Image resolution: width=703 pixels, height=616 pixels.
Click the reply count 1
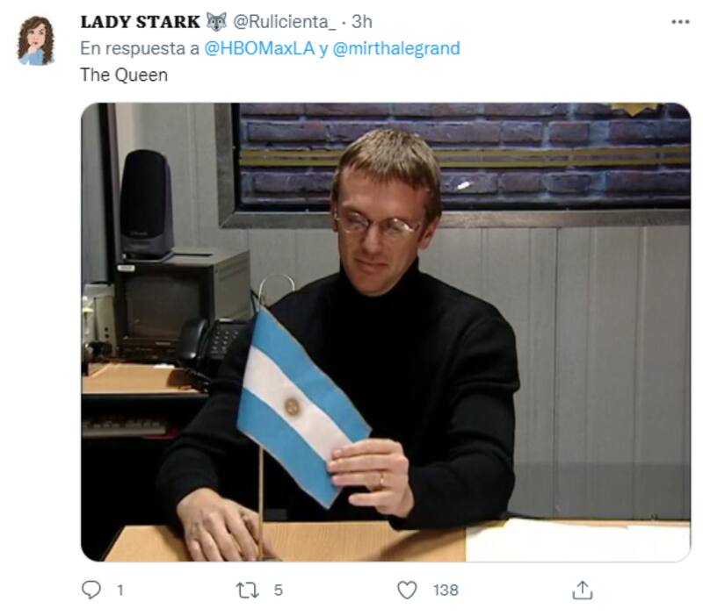pos(120,590)
